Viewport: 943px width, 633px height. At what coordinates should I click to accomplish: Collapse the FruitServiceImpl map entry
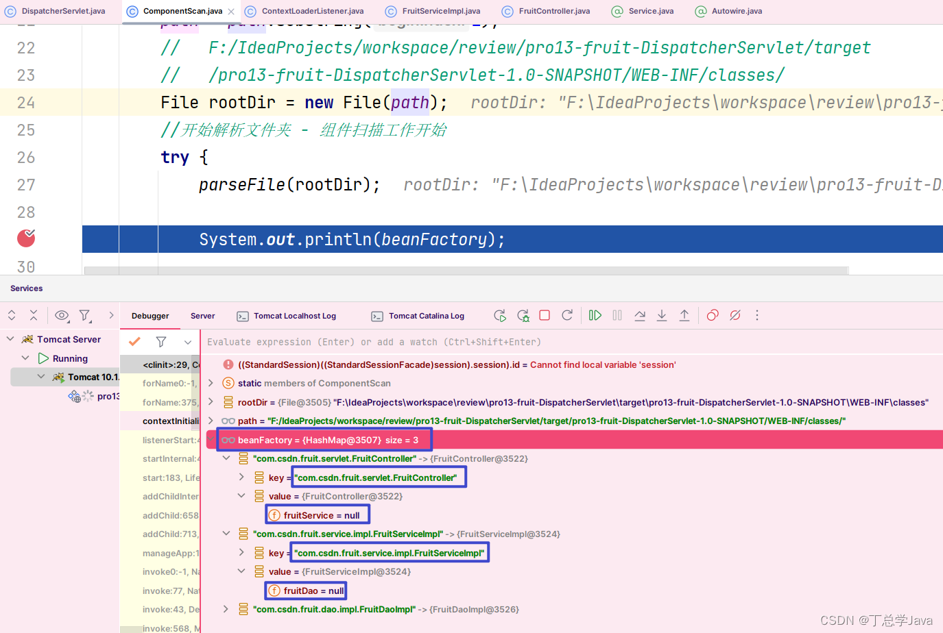[226, 534]
